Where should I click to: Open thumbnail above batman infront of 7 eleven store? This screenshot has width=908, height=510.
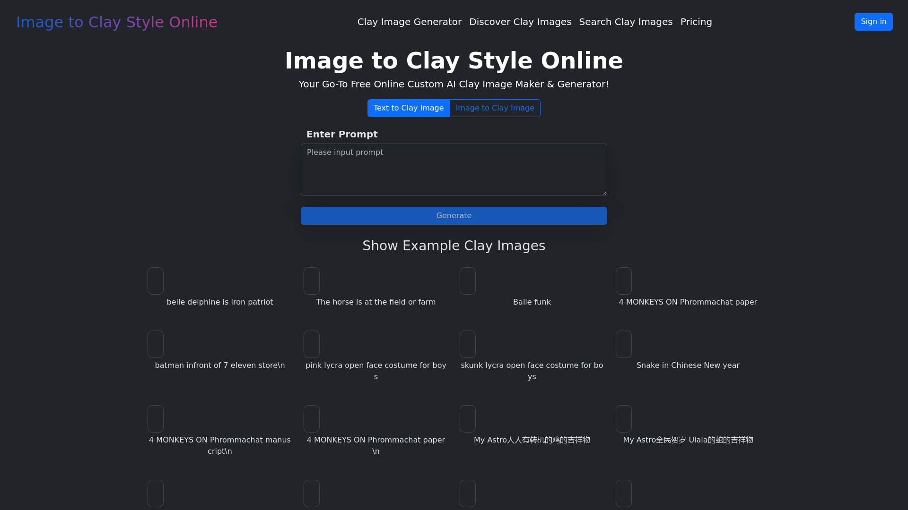(x=156, y=344)
